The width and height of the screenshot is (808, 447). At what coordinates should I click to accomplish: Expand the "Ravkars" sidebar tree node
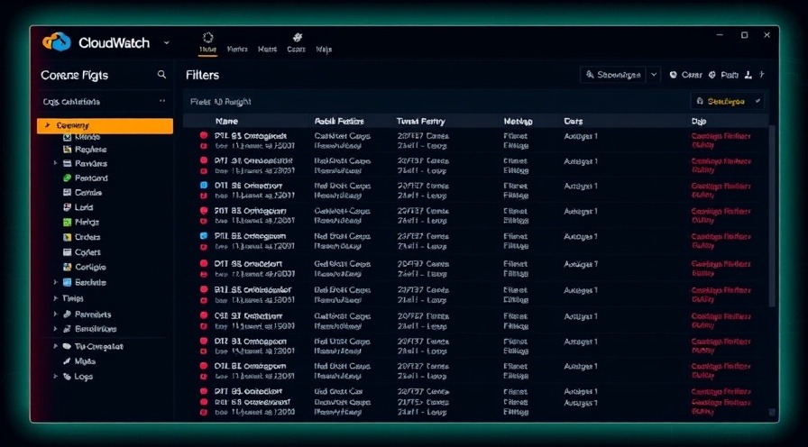56,163
